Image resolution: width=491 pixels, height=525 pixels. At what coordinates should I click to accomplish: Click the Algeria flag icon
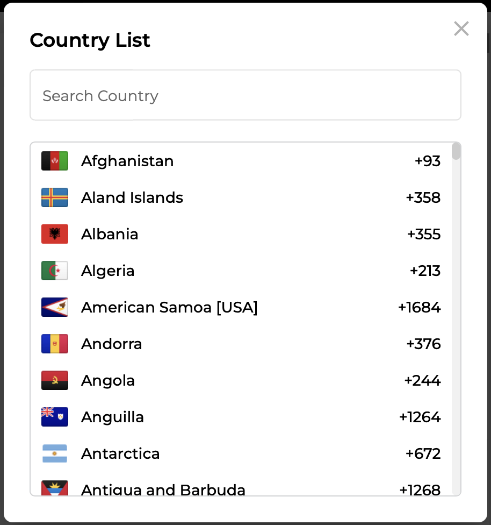(55, 271)
